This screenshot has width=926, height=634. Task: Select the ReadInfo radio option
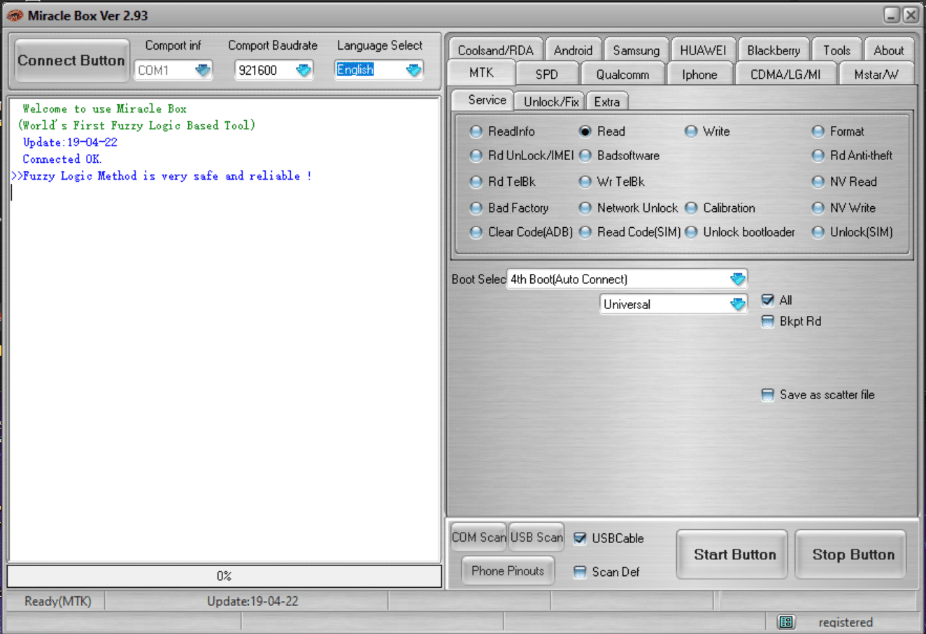(x=476, y=131)
